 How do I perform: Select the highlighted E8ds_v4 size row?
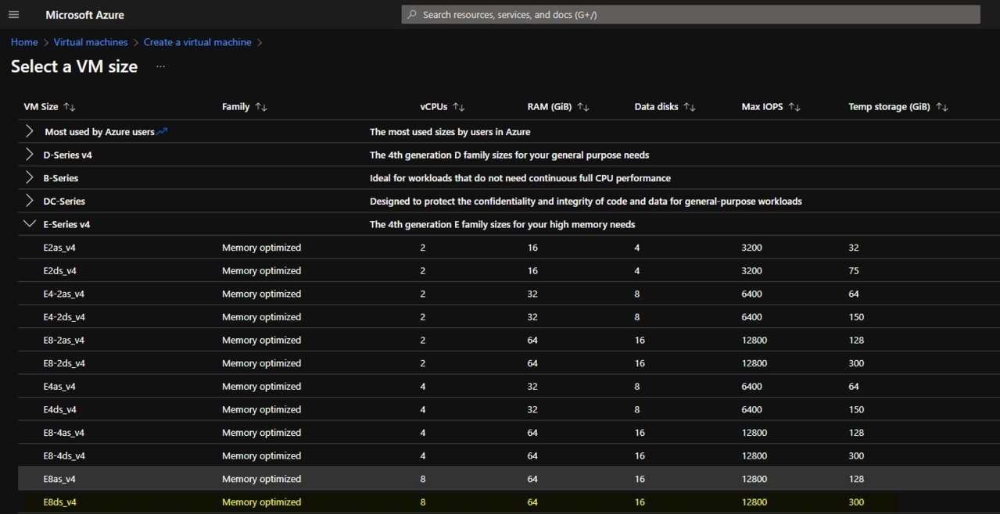click(x=508, y=502)
